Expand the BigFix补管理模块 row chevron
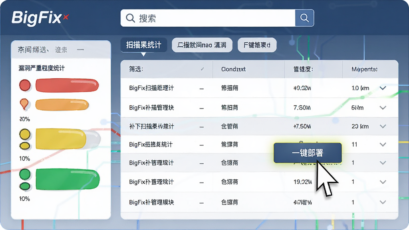Screen dimensions: 409x230 [x=383, y=202]
